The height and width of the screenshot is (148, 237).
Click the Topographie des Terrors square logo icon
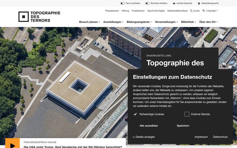coord(24,17)
